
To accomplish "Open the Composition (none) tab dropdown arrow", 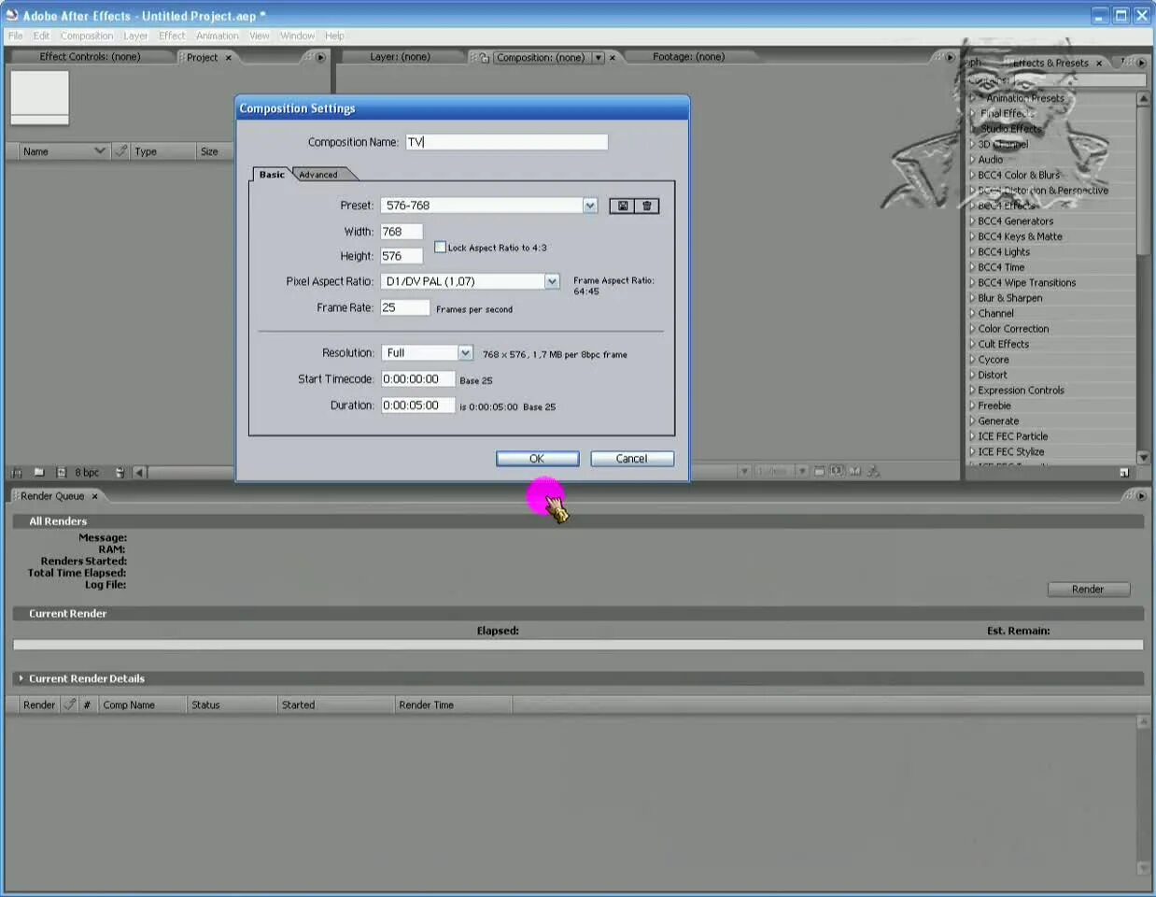I will coord(598,58).
